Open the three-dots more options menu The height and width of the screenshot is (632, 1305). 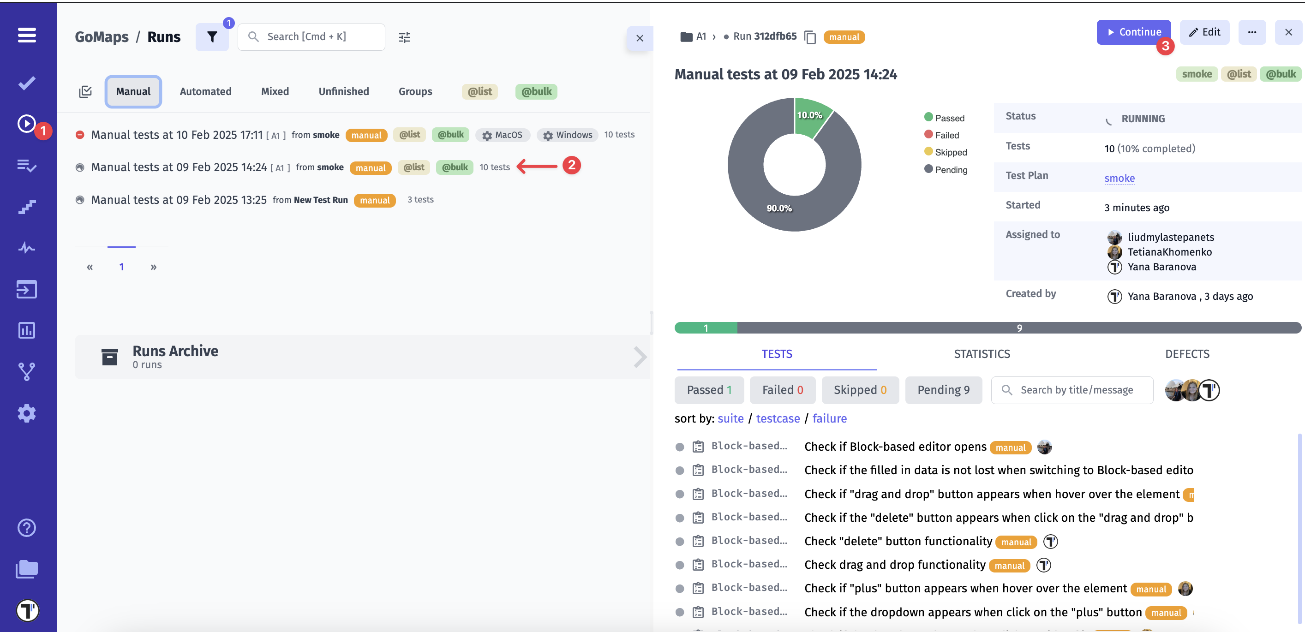(x=1252, y=32)
